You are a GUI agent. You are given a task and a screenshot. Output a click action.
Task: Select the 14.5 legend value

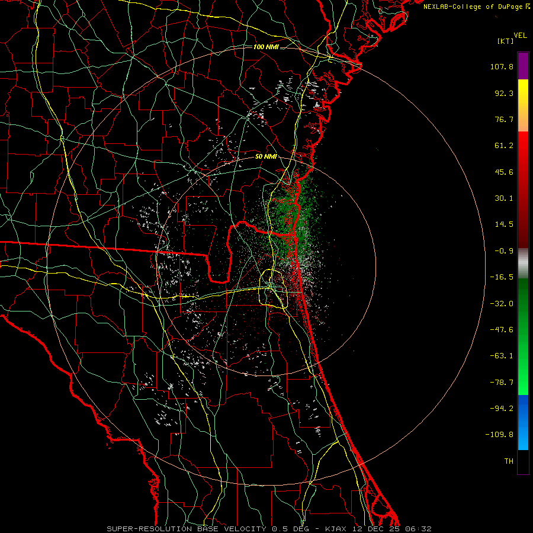(x=504, y=224)
